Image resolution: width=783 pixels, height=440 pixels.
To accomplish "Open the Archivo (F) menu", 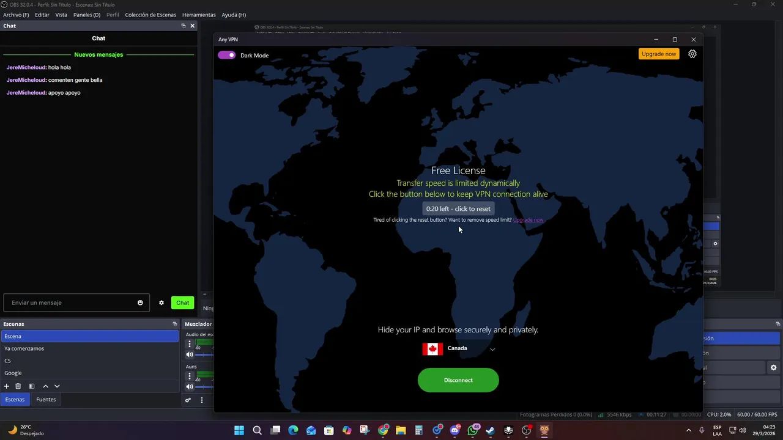I will [x=16, y=15].
